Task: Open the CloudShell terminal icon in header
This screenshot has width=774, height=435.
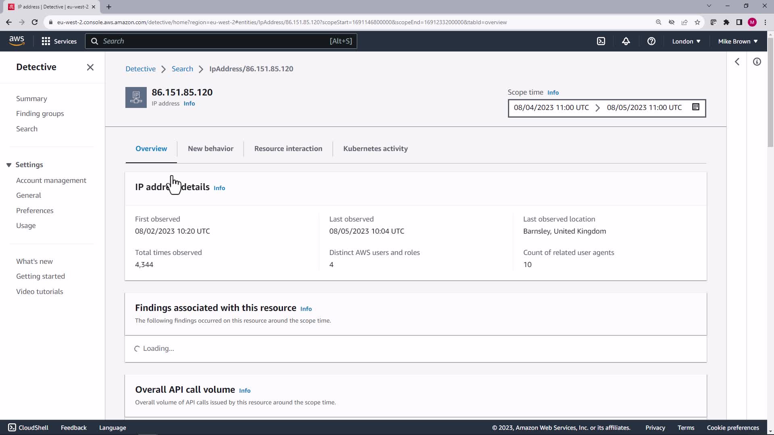Action: pyautogui.click(x=601, y=41)
